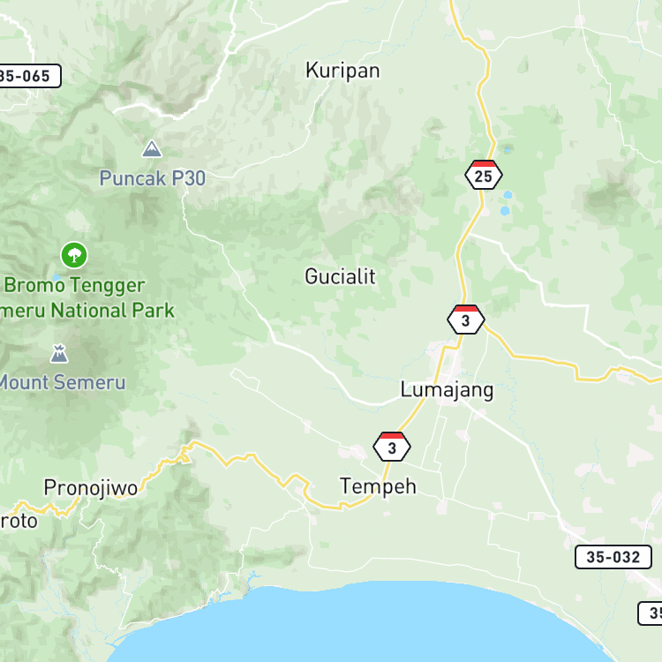Viewport: 662px width, 662px height.
Task: Click the partially cut-off road badge at right edge
Action: pos(651,613)
